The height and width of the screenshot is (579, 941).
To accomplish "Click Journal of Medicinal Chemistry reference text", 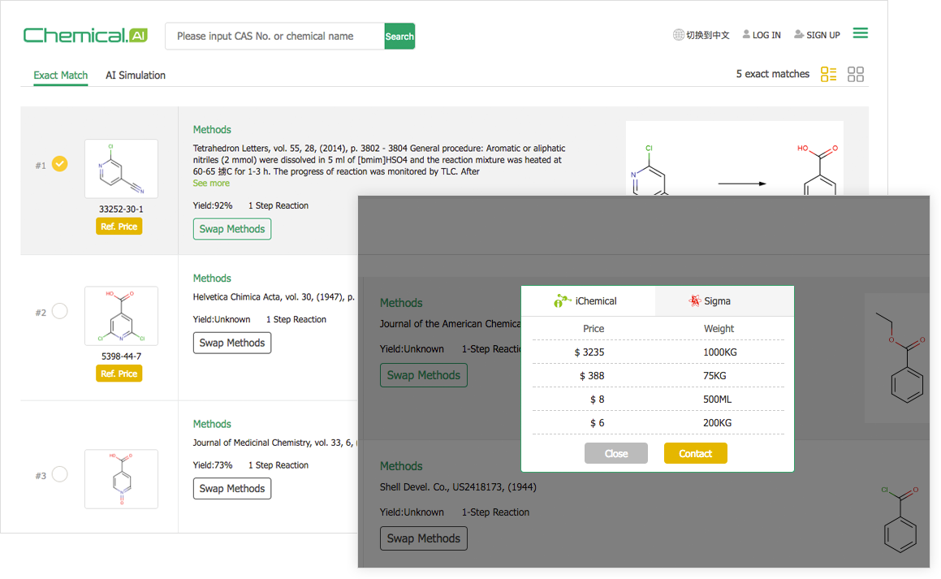I will (275, 443).
